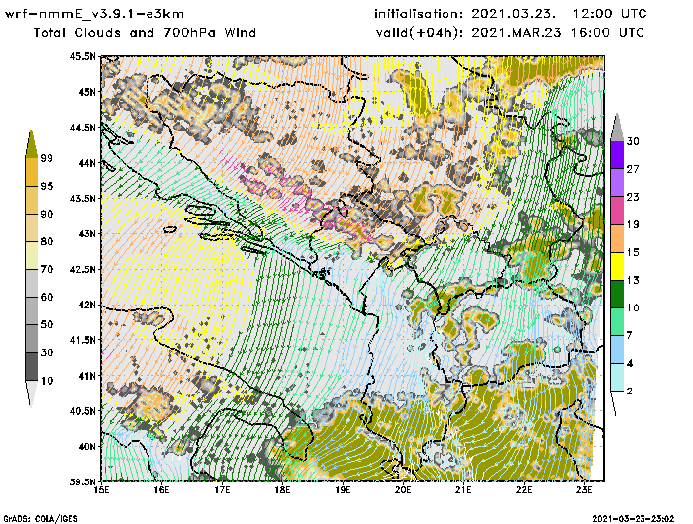Screen dimensions: 693x524
Task: Click the 15E longitude axis label
Action: (102, 489)
